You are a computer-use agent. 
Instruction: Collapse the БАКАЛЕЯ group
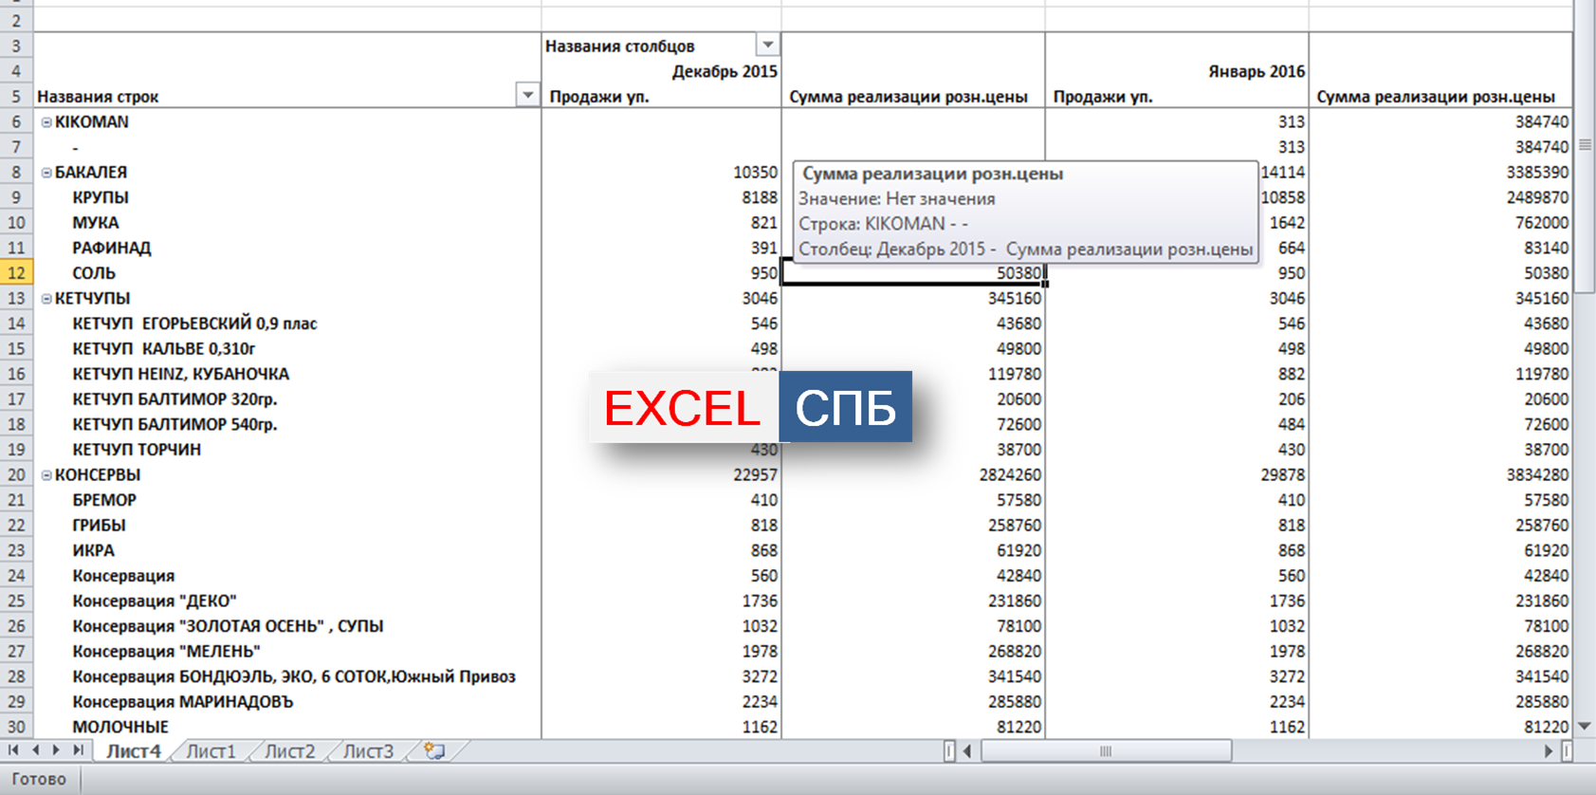pos(46,173)
